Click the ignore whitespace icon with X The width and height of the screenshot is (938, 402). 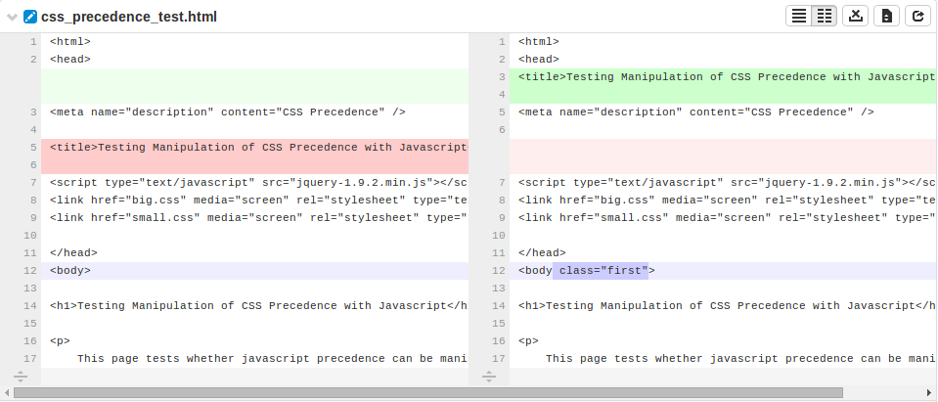click(856, 17)
